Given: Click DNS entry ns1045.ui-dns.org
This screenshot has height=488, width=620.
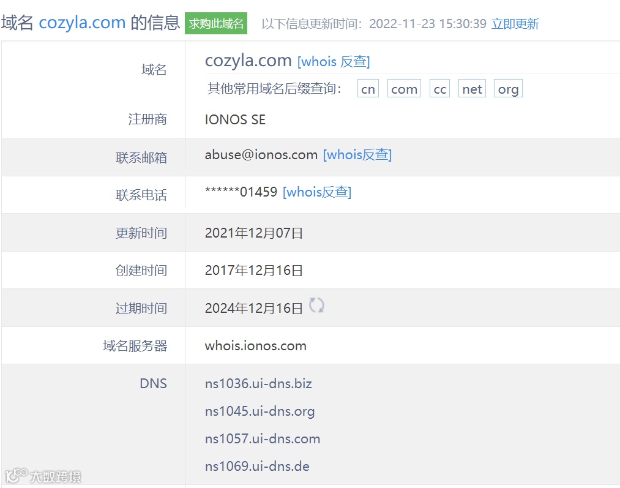Looking at the screenshot, I should pos(260,411).
